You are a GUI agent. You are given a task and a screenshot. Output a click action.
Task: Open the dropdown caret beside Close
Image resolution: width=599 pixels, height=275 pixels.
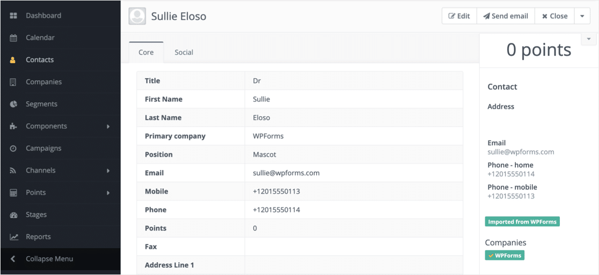(582, 16)
